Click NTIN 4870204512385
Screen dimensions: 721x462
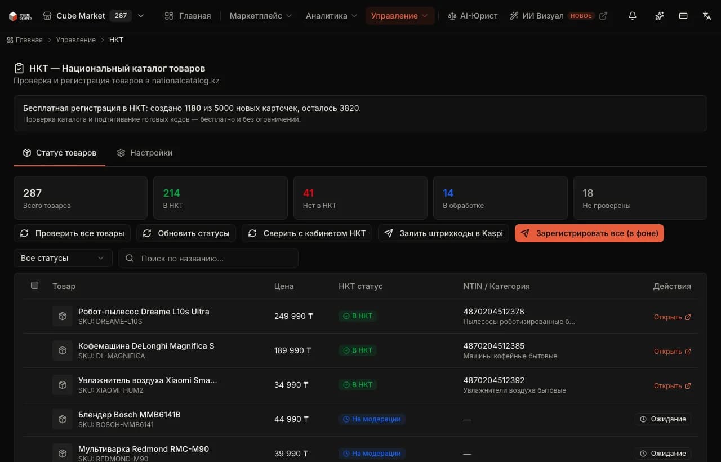click(x=494, y=346)
